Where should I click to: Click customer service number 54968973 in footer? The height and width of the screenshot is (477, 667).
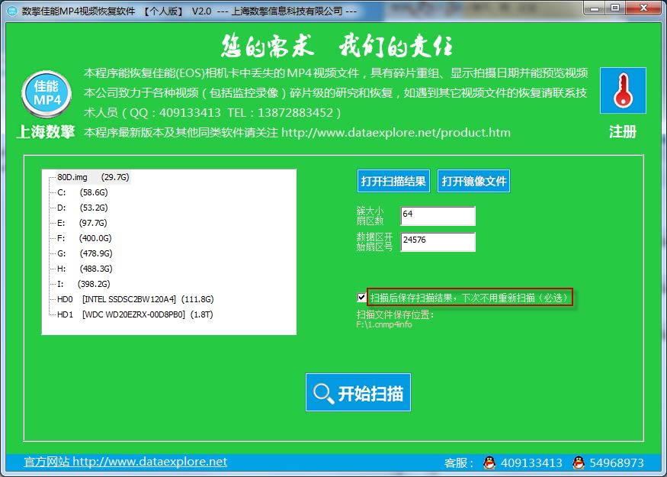coord(617,463)
